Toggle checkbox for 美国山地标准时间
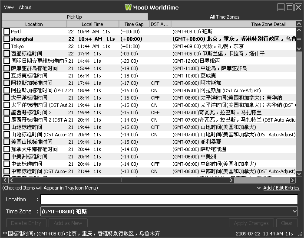The height and width of the screenshot is (238, 304). click(7, 142)
